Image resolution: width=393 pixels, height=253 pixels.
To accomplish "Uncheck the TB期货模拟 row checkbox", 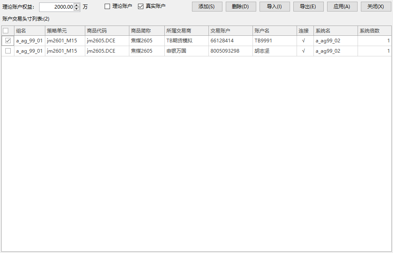I will (8, 41).
